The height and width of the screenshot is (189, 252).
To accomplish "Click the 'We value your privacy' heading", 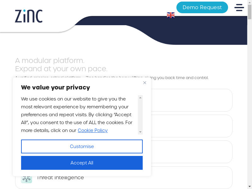I will click(55, 88).
